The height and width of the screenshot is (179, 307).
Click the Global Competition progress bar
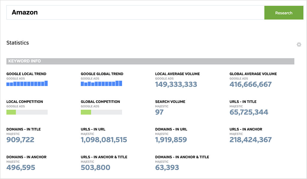coord(101,112)
